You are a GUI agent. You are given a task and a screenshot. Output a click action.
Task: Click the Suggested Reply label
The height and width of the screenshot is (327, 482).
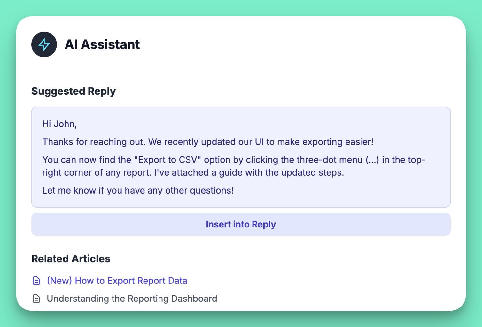click(x=74, y=91)
